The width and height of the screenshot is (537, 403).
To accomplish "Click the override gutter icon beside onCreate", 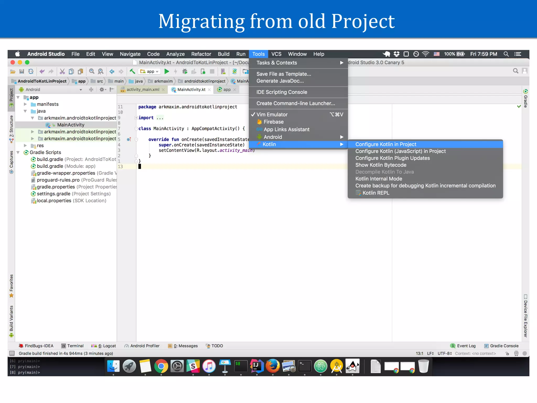I will pyautogui.click(x=129, y=139).
